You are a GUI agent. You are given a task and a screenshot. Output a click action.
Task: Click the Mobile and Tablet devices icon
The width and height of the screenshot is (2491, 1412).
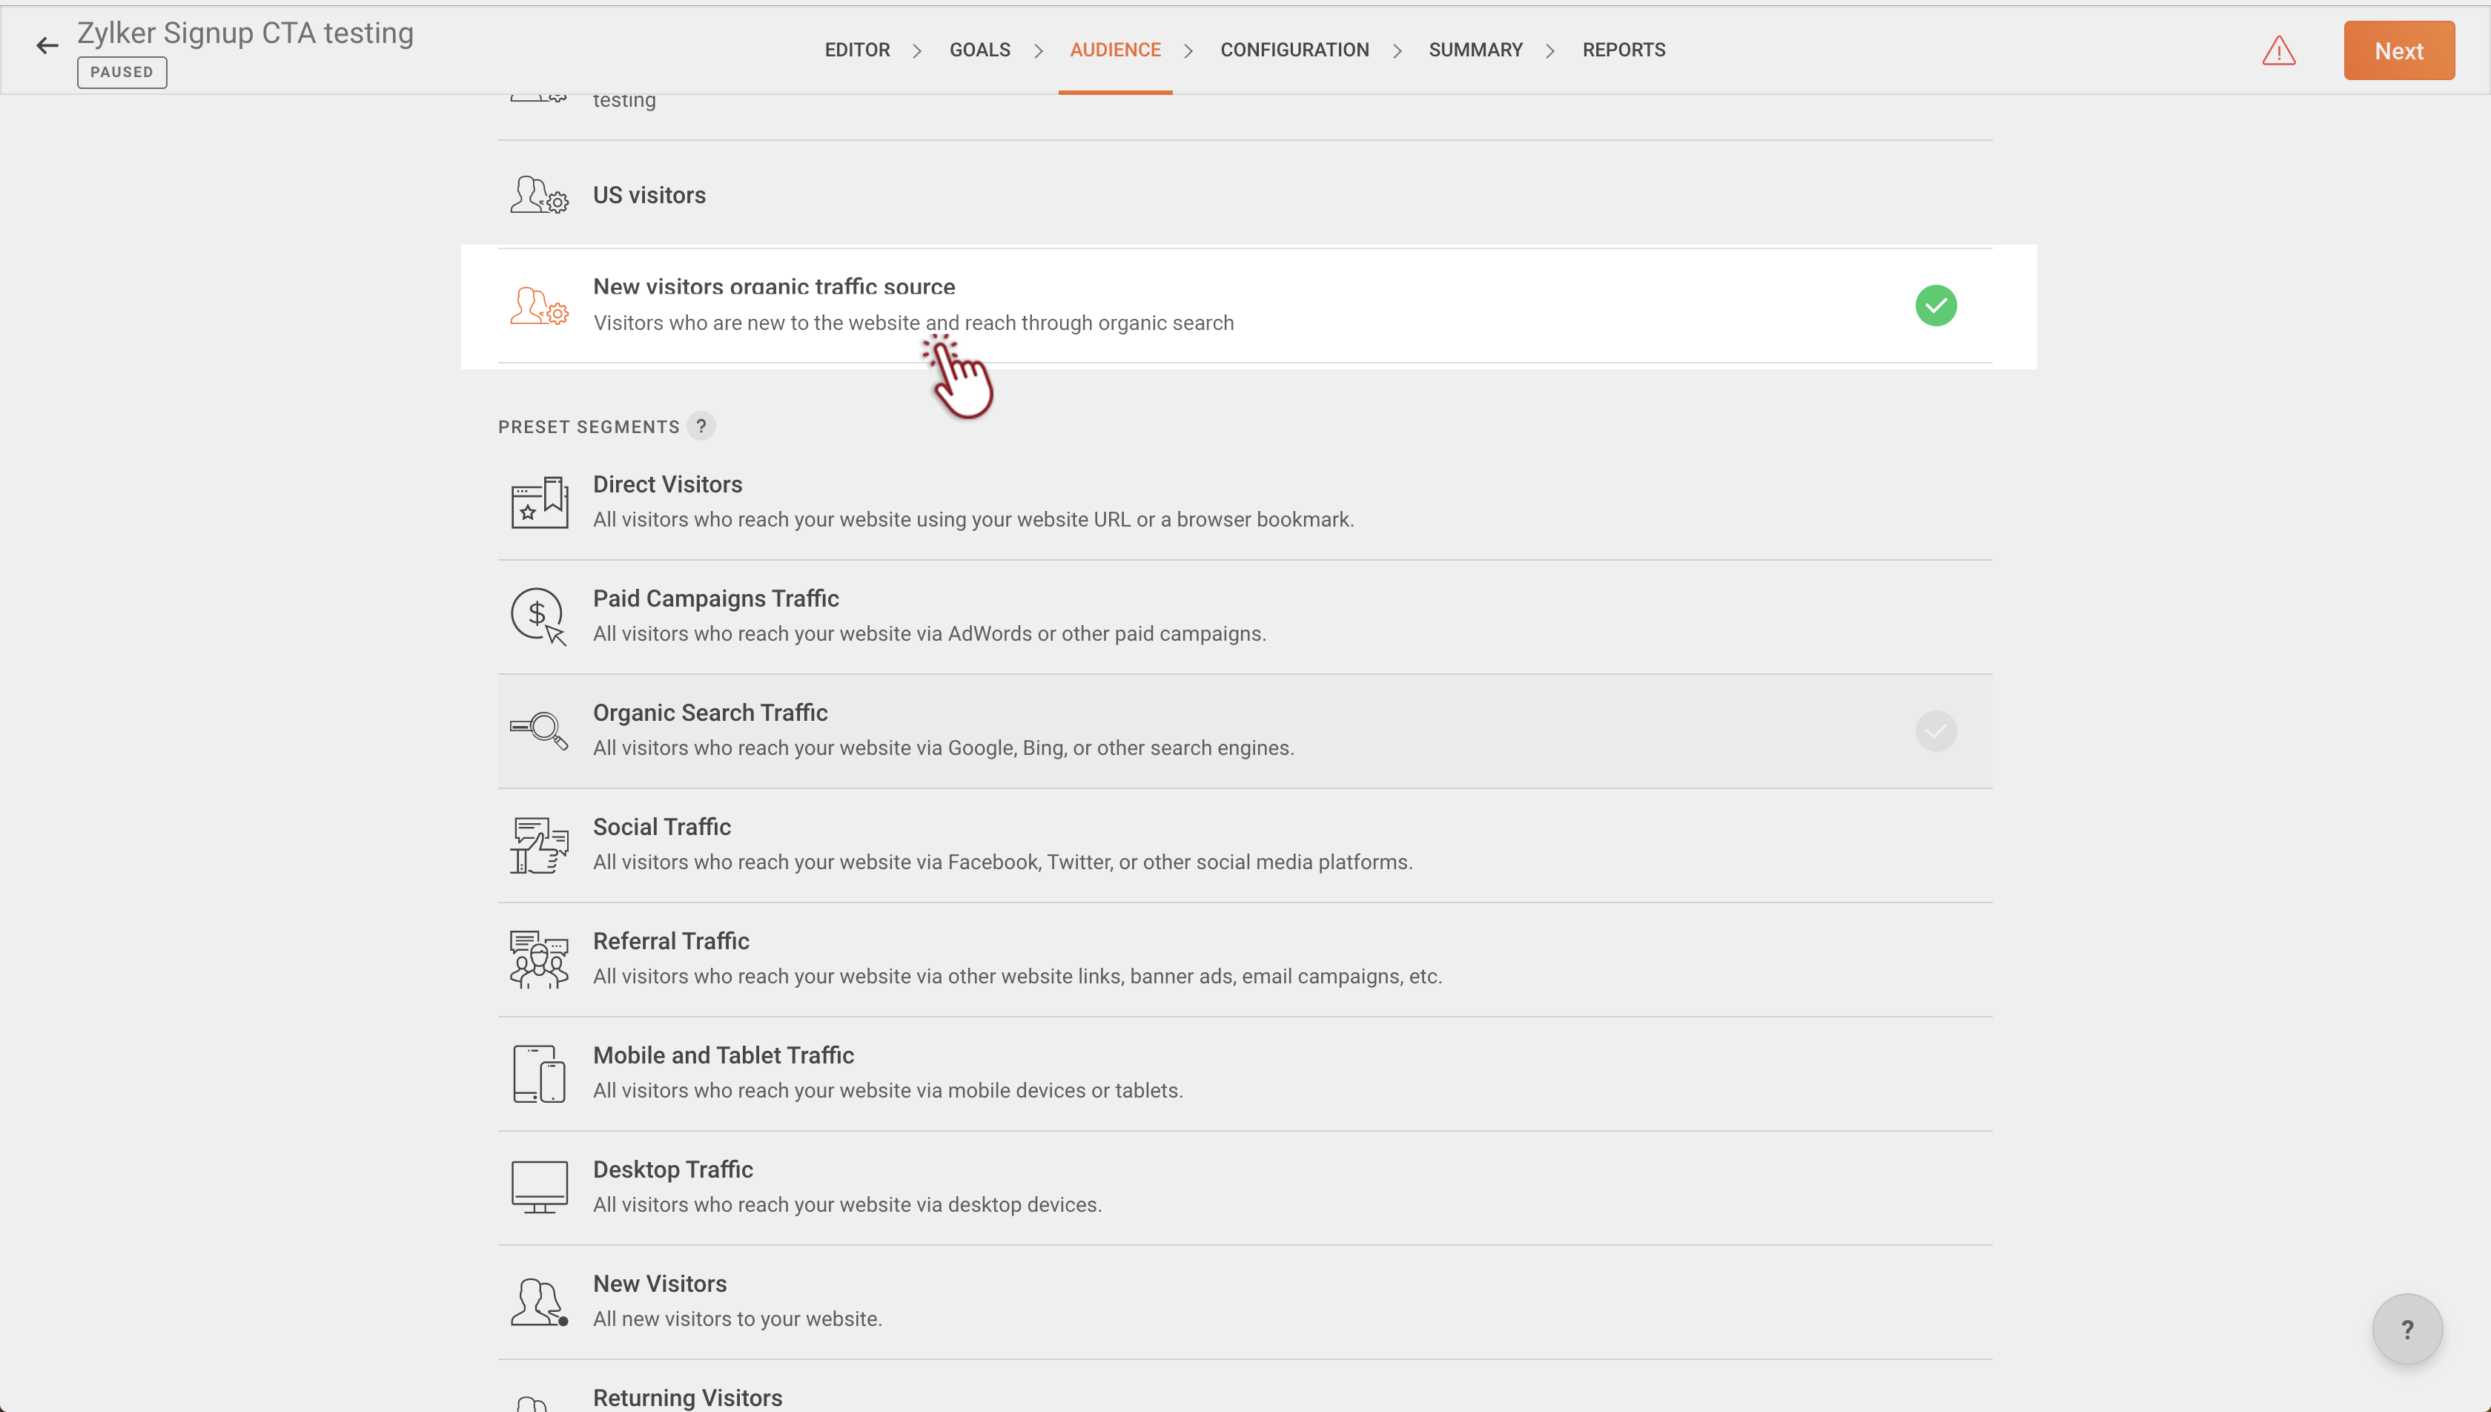539,1074
